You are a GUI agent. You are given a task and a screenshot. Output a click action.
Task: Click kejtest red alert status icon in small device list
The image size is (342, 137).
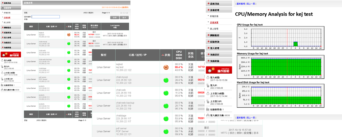coord(69,35)
